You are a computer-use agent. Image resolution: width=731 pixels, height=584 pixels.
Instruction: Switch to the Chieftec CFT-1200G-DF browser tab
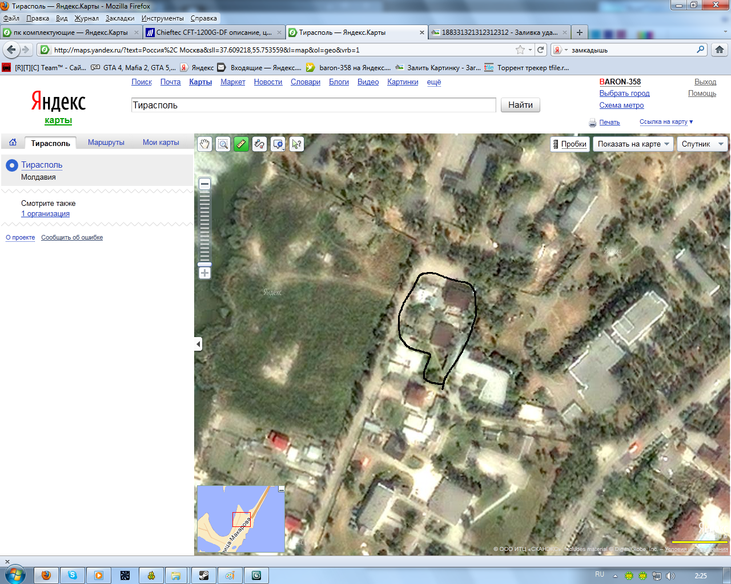pyautogui.click(x=214, y=33)
